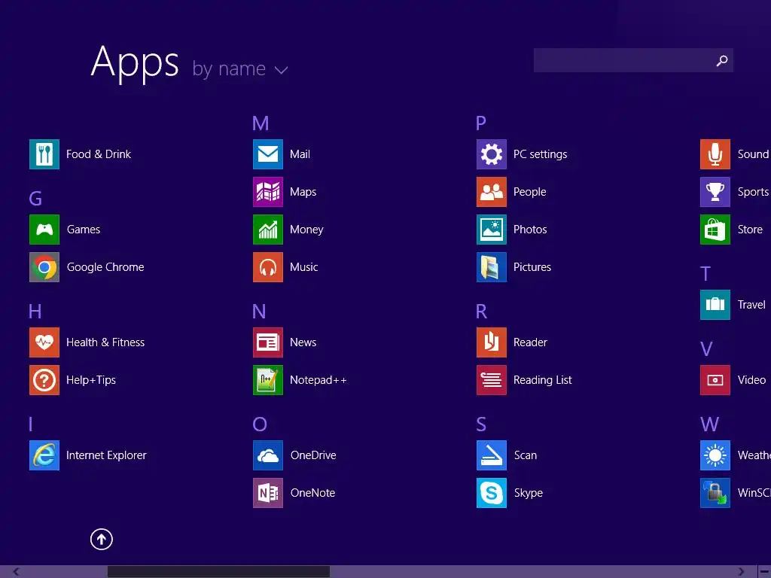Click the 'Help+Tips' label text
Viewport: 771px width, 578px height.
click(x=91, y=380)
